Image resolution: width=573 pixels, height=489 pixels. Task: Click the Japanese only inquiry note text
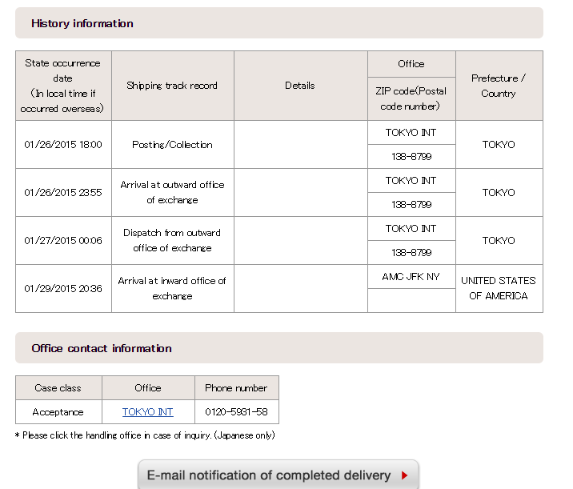[x=145, y=435]
